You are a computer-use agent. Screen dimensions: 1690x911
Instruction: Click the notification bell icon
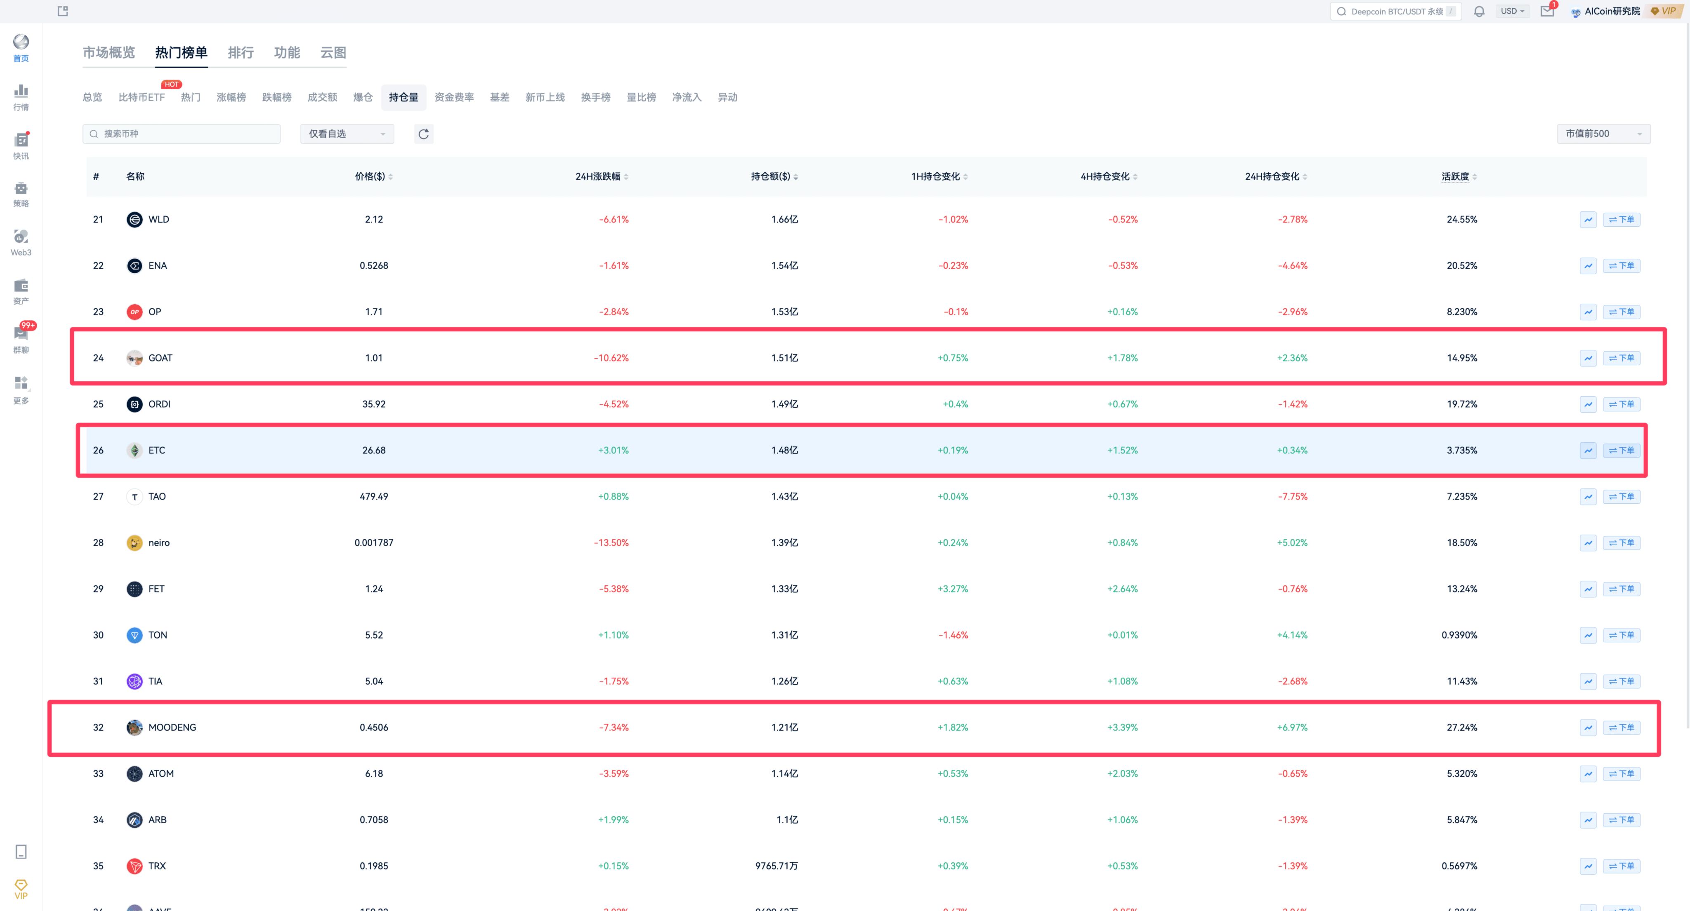click(1479, 11)
